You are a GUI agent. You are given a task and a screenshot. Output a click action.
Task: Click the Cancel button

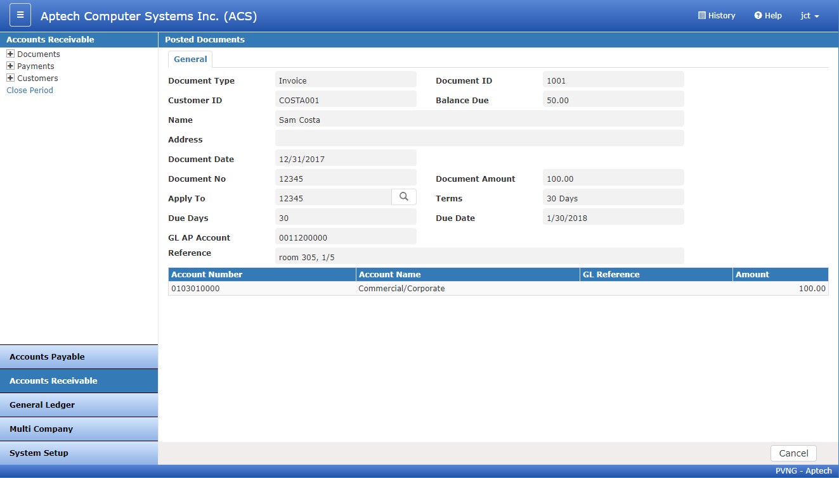(x=793, y=453)
